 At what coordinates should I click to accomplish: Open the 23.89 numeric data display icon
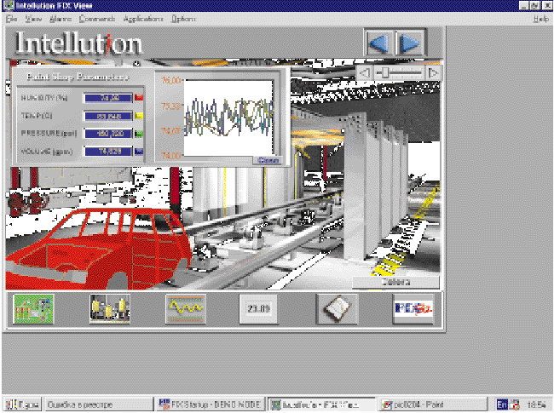click(x=258, y=309)
